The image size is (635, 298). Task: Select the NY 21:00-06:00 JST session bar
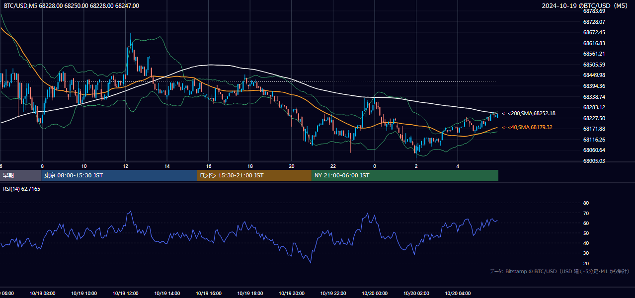[x=405, y=175]
